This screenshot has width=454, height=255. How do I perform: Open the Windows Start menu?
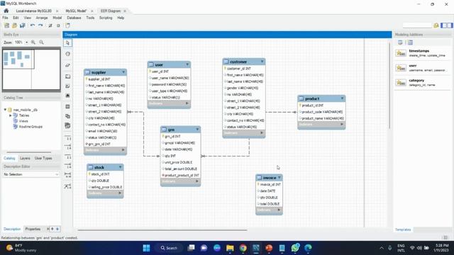[146, 248]
